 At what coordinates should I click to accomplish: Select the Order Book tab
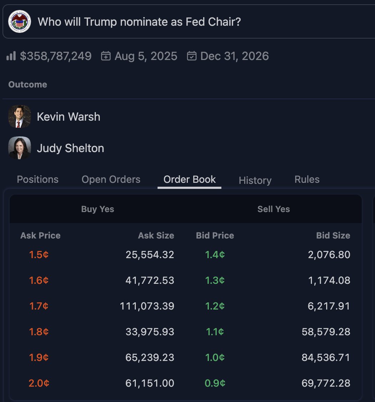pos(189,180)
